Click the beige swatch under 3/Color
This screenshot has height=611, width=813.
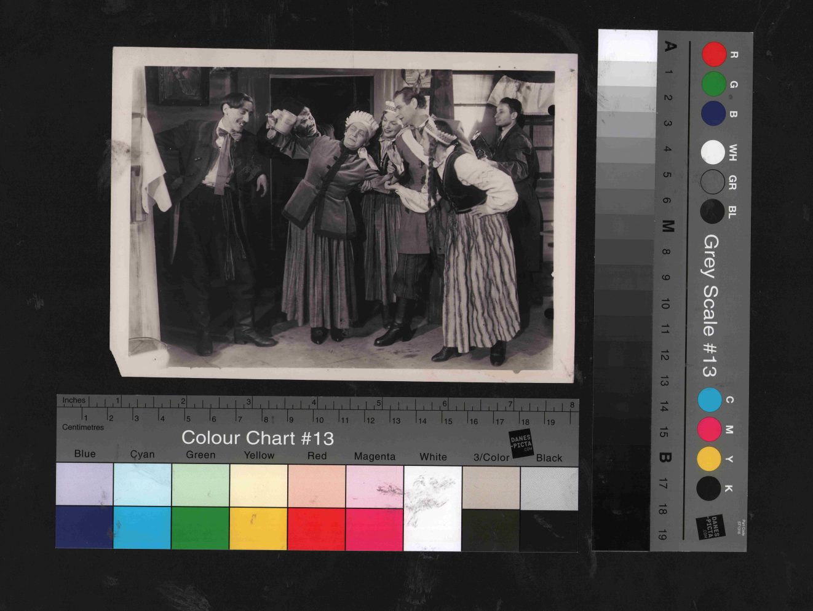click(x=491, y=487)
